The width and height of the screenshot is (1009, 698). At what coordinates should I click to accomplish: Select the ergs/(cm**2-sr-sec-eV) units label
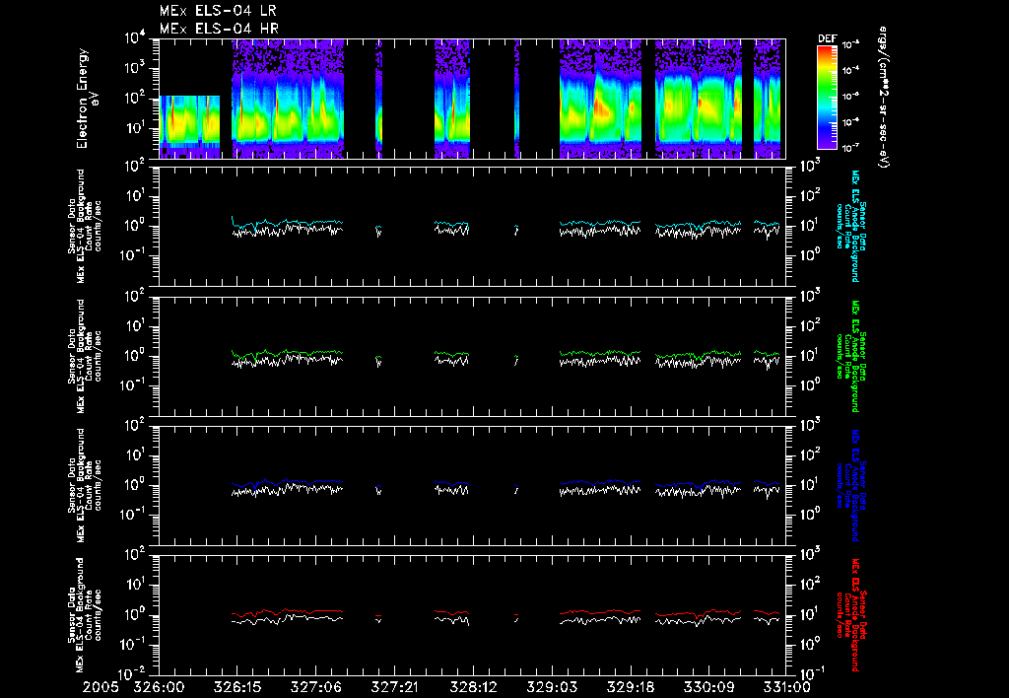pos(883,98)
